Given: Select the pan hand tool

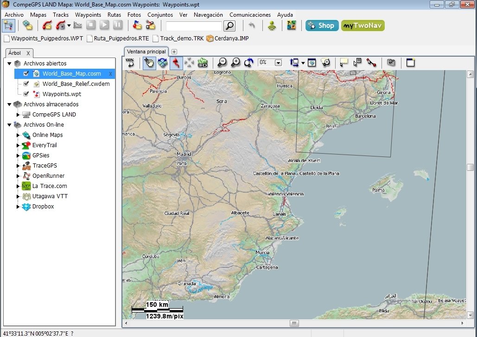Looking at the screenshot, I should 149,63.
